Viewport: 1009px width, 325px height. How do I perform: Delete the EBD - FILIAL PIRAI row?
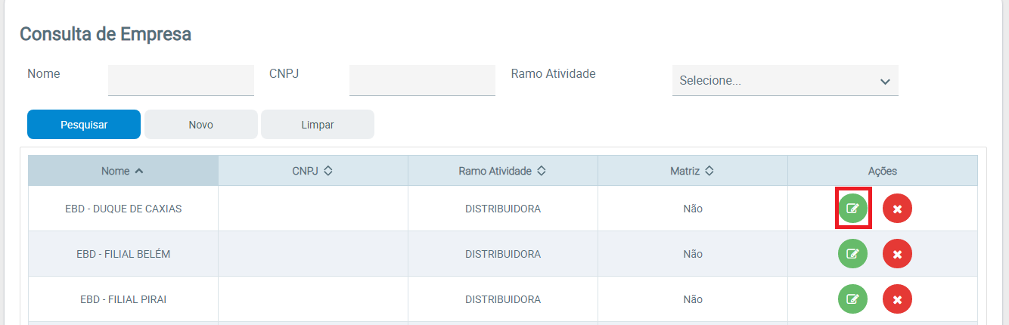[x=897, y=299]
